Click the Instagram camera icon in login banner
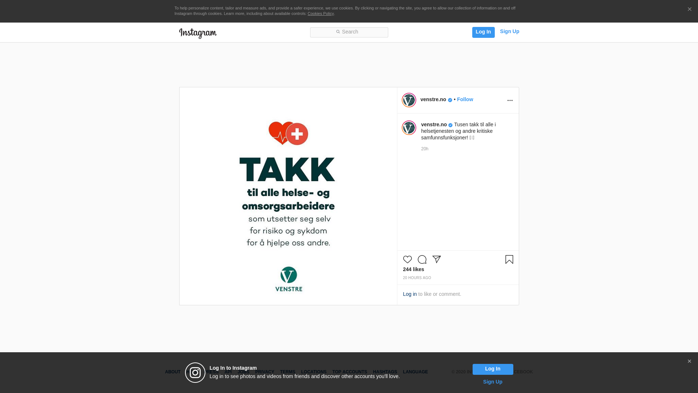This screenshot has width=698, height=393. [x=195, y=373]
